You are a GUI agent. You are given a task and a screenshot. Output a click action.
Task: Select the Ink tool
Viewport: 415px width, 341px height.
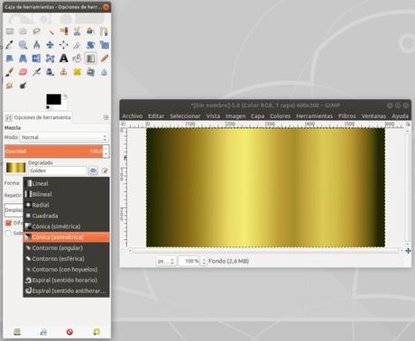point(51,72)
